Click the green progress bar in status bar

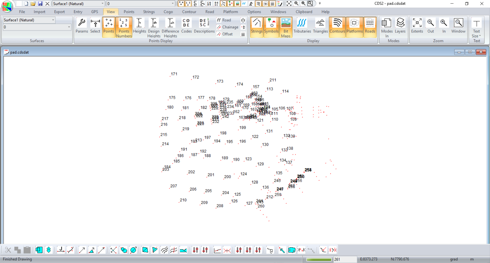tap(319, 259)
